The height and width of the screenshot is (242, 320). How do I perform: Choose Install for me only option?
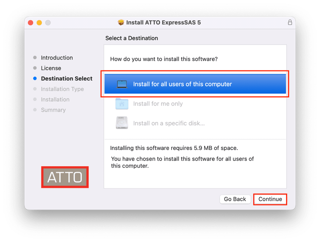(158, 104)
